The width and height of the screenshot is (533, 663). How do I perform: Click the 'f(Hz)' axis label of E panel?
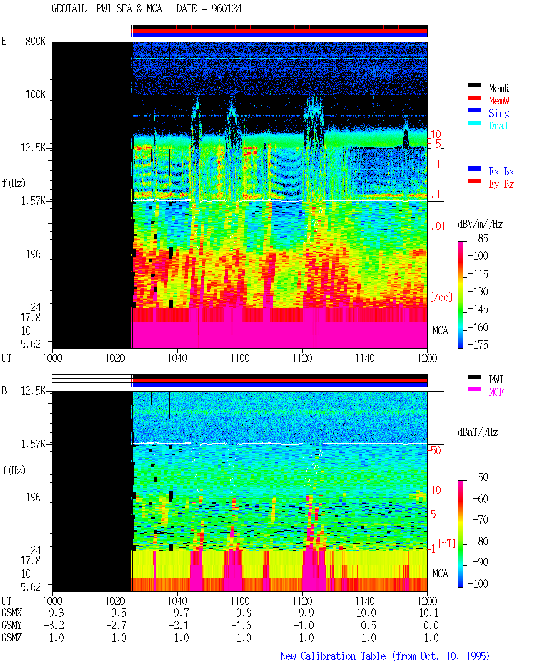click(x=14, y=183)
